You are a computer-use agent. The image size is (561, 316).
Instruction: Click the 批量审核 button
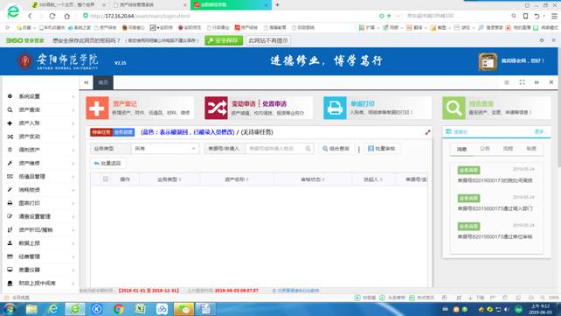point(382,148)
